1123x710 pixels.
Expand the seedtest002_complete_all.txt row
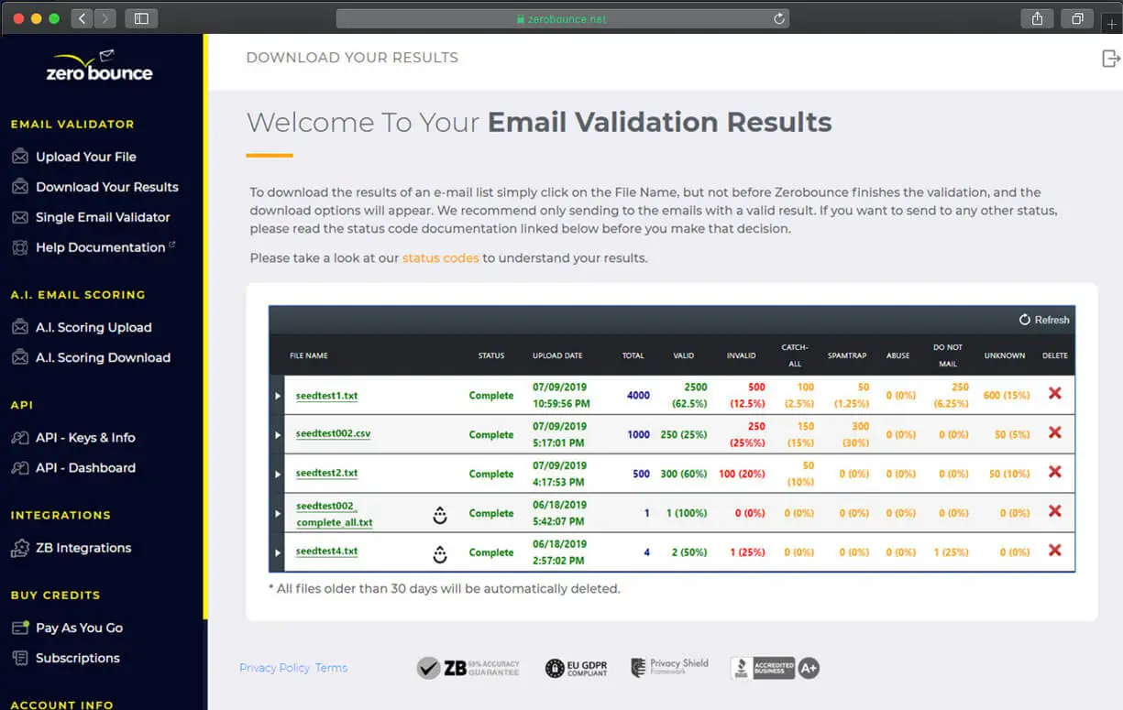pyautogui.click(x=278, y=513)
